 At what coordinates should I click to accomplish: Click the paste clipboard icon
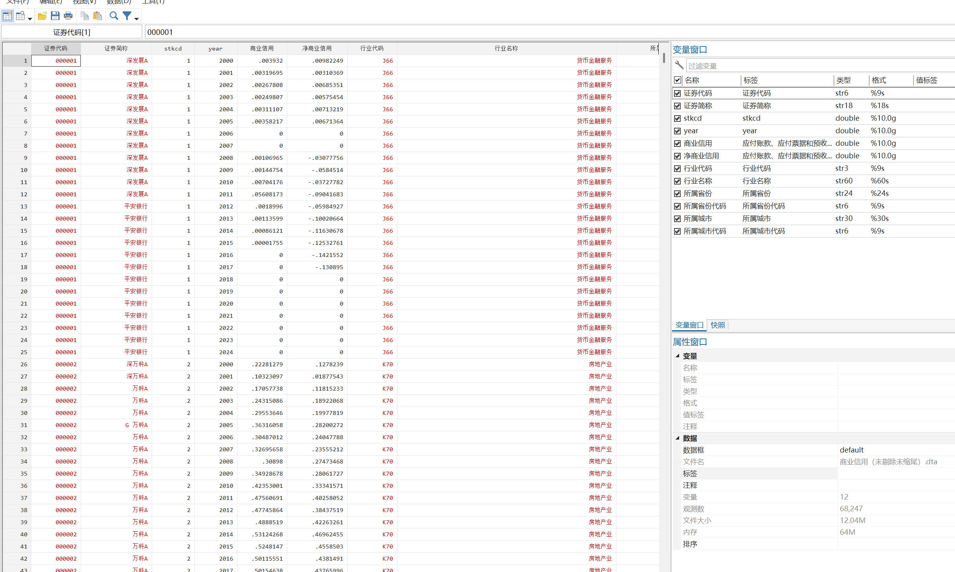(98, 16)
